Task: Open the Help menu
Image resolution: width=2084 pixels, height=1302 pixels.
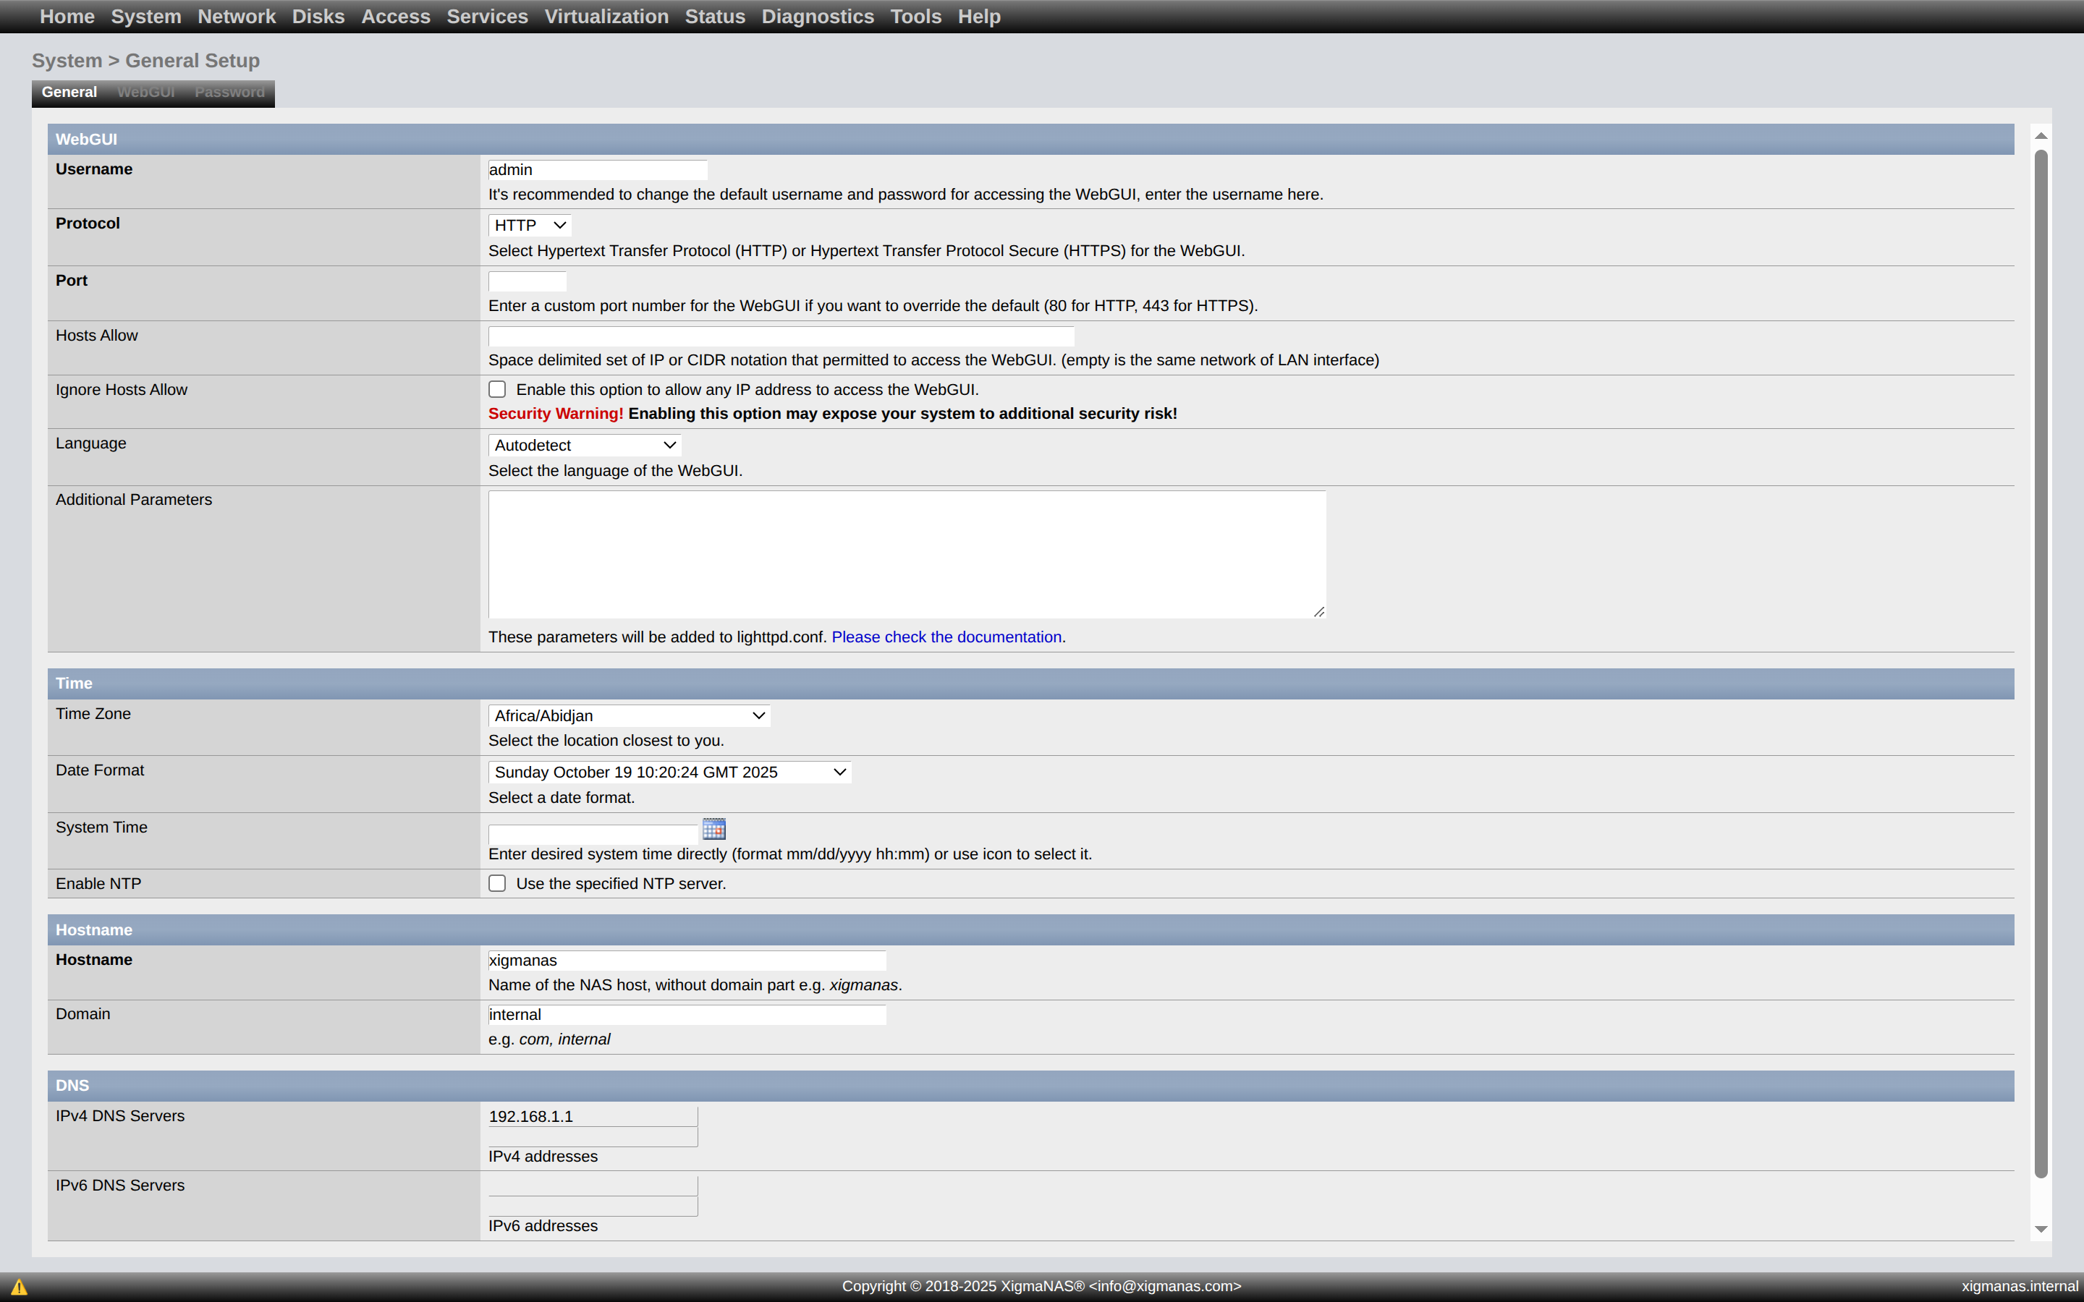Action: click(x=979, y=17)
